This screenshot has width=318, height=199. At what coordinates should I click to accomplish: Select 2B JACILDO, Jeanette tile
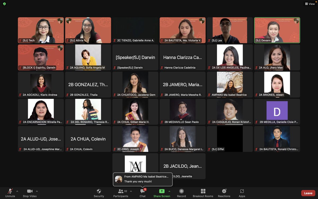click(x=183, y=166)
